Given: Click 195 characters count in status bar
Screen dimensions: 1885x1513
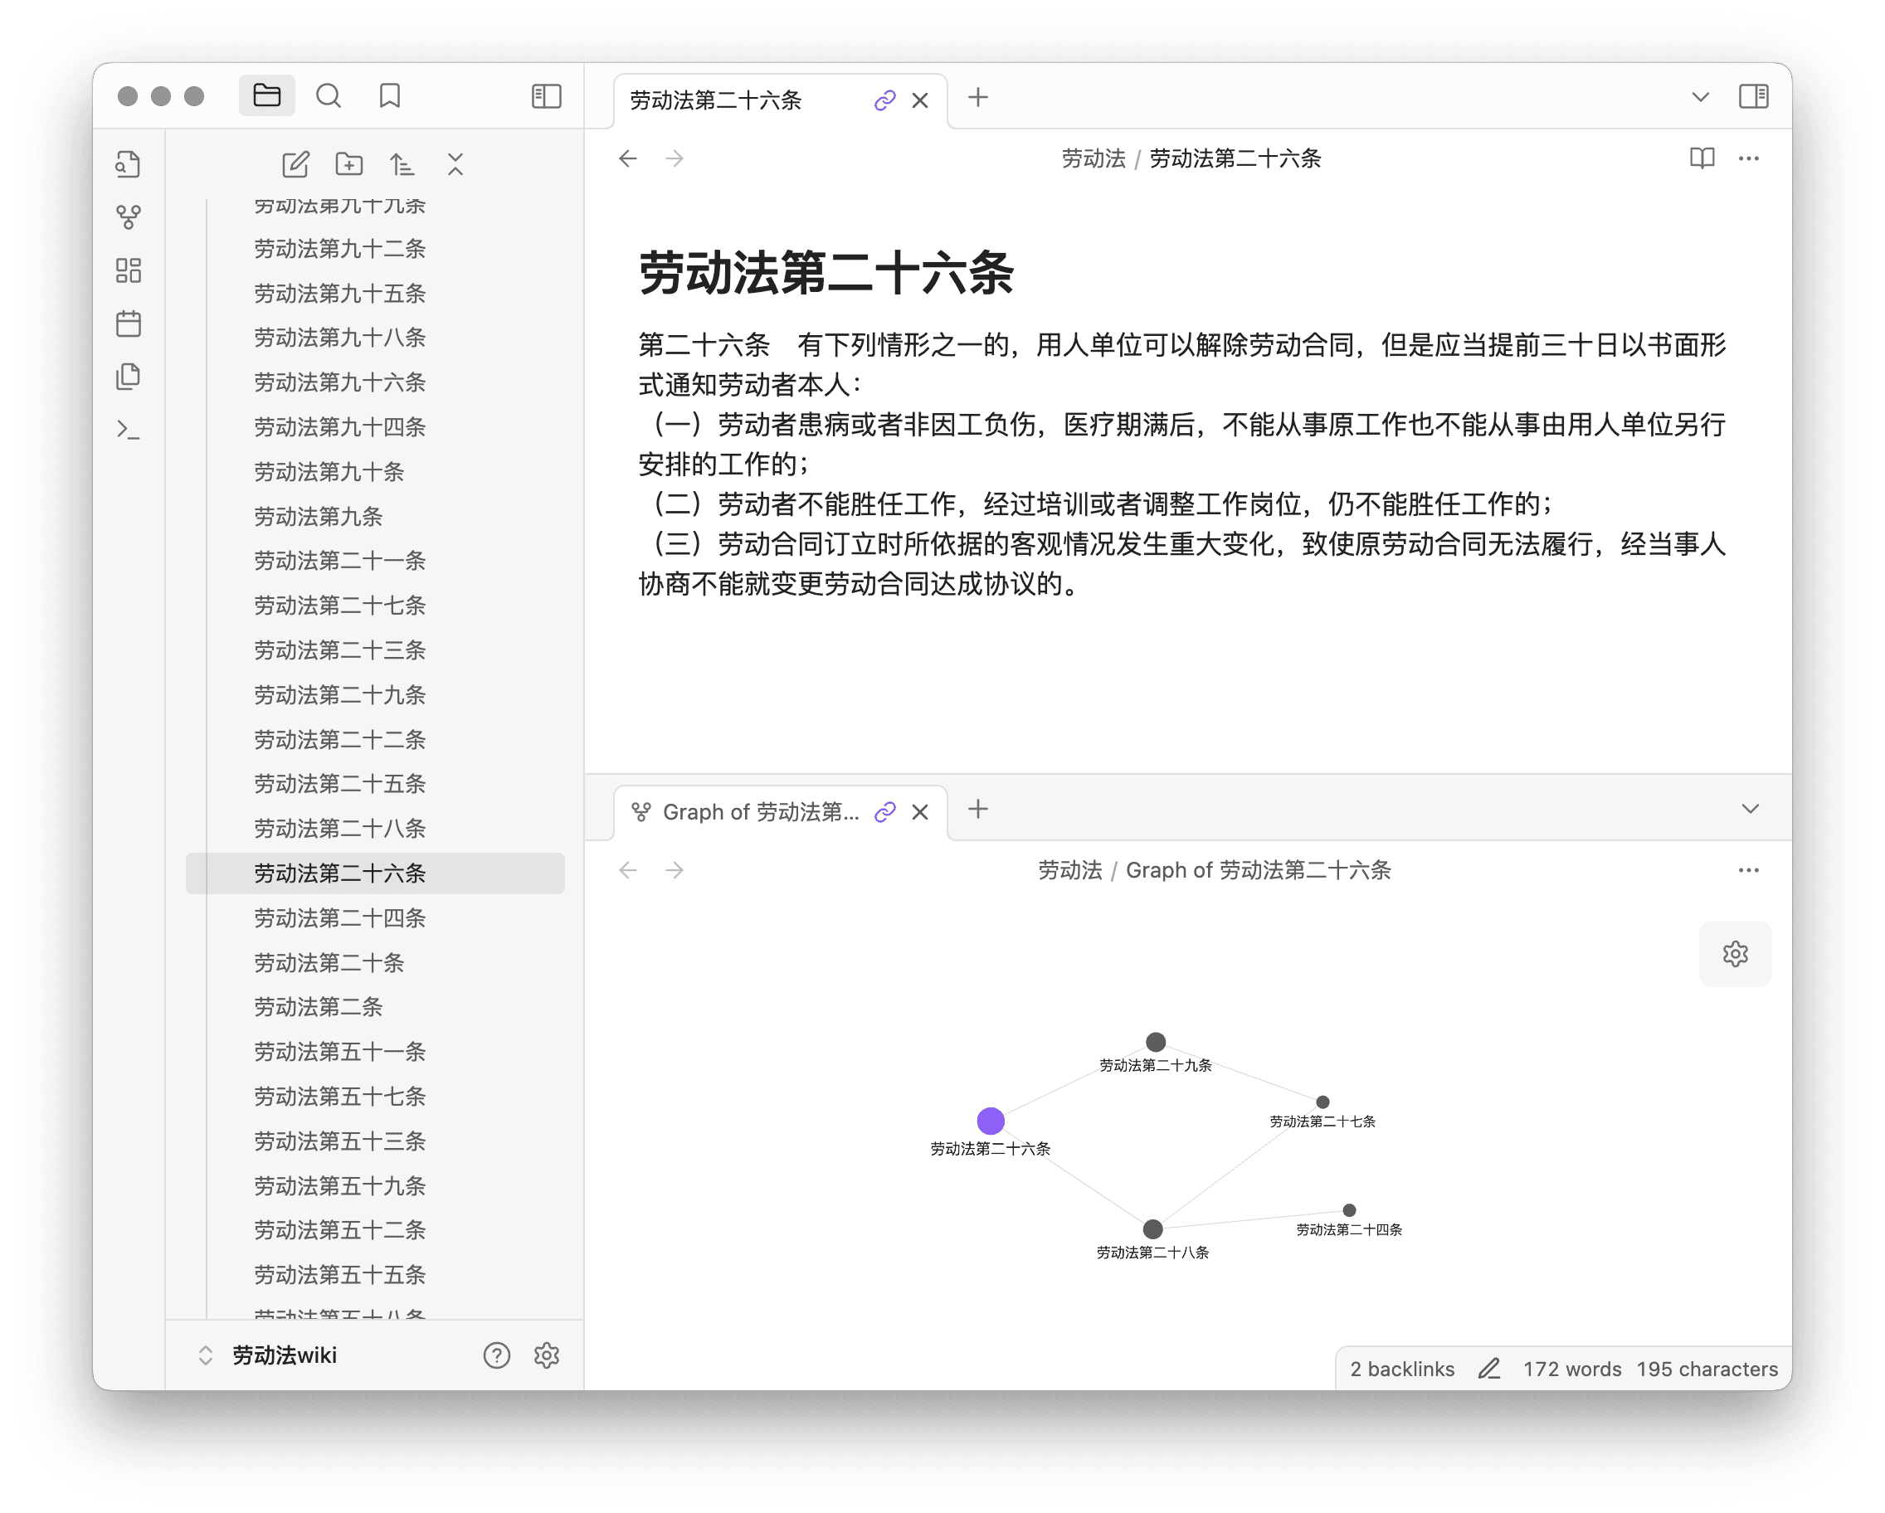Looking at the screenshot, I should 1707,1369.
